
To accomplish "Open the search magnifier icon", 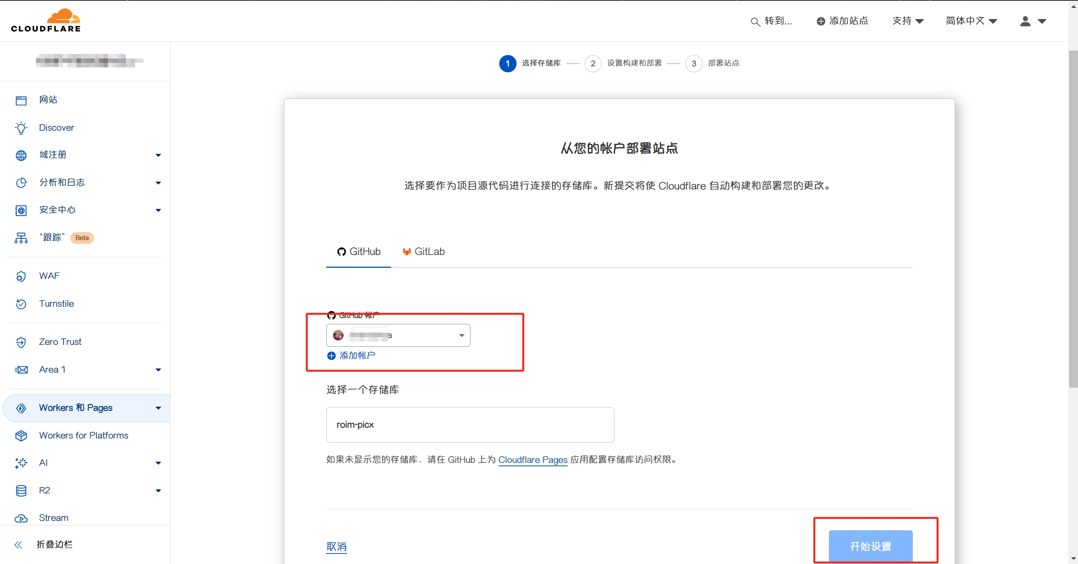I will pyautogui.click(x=755, y=21).
